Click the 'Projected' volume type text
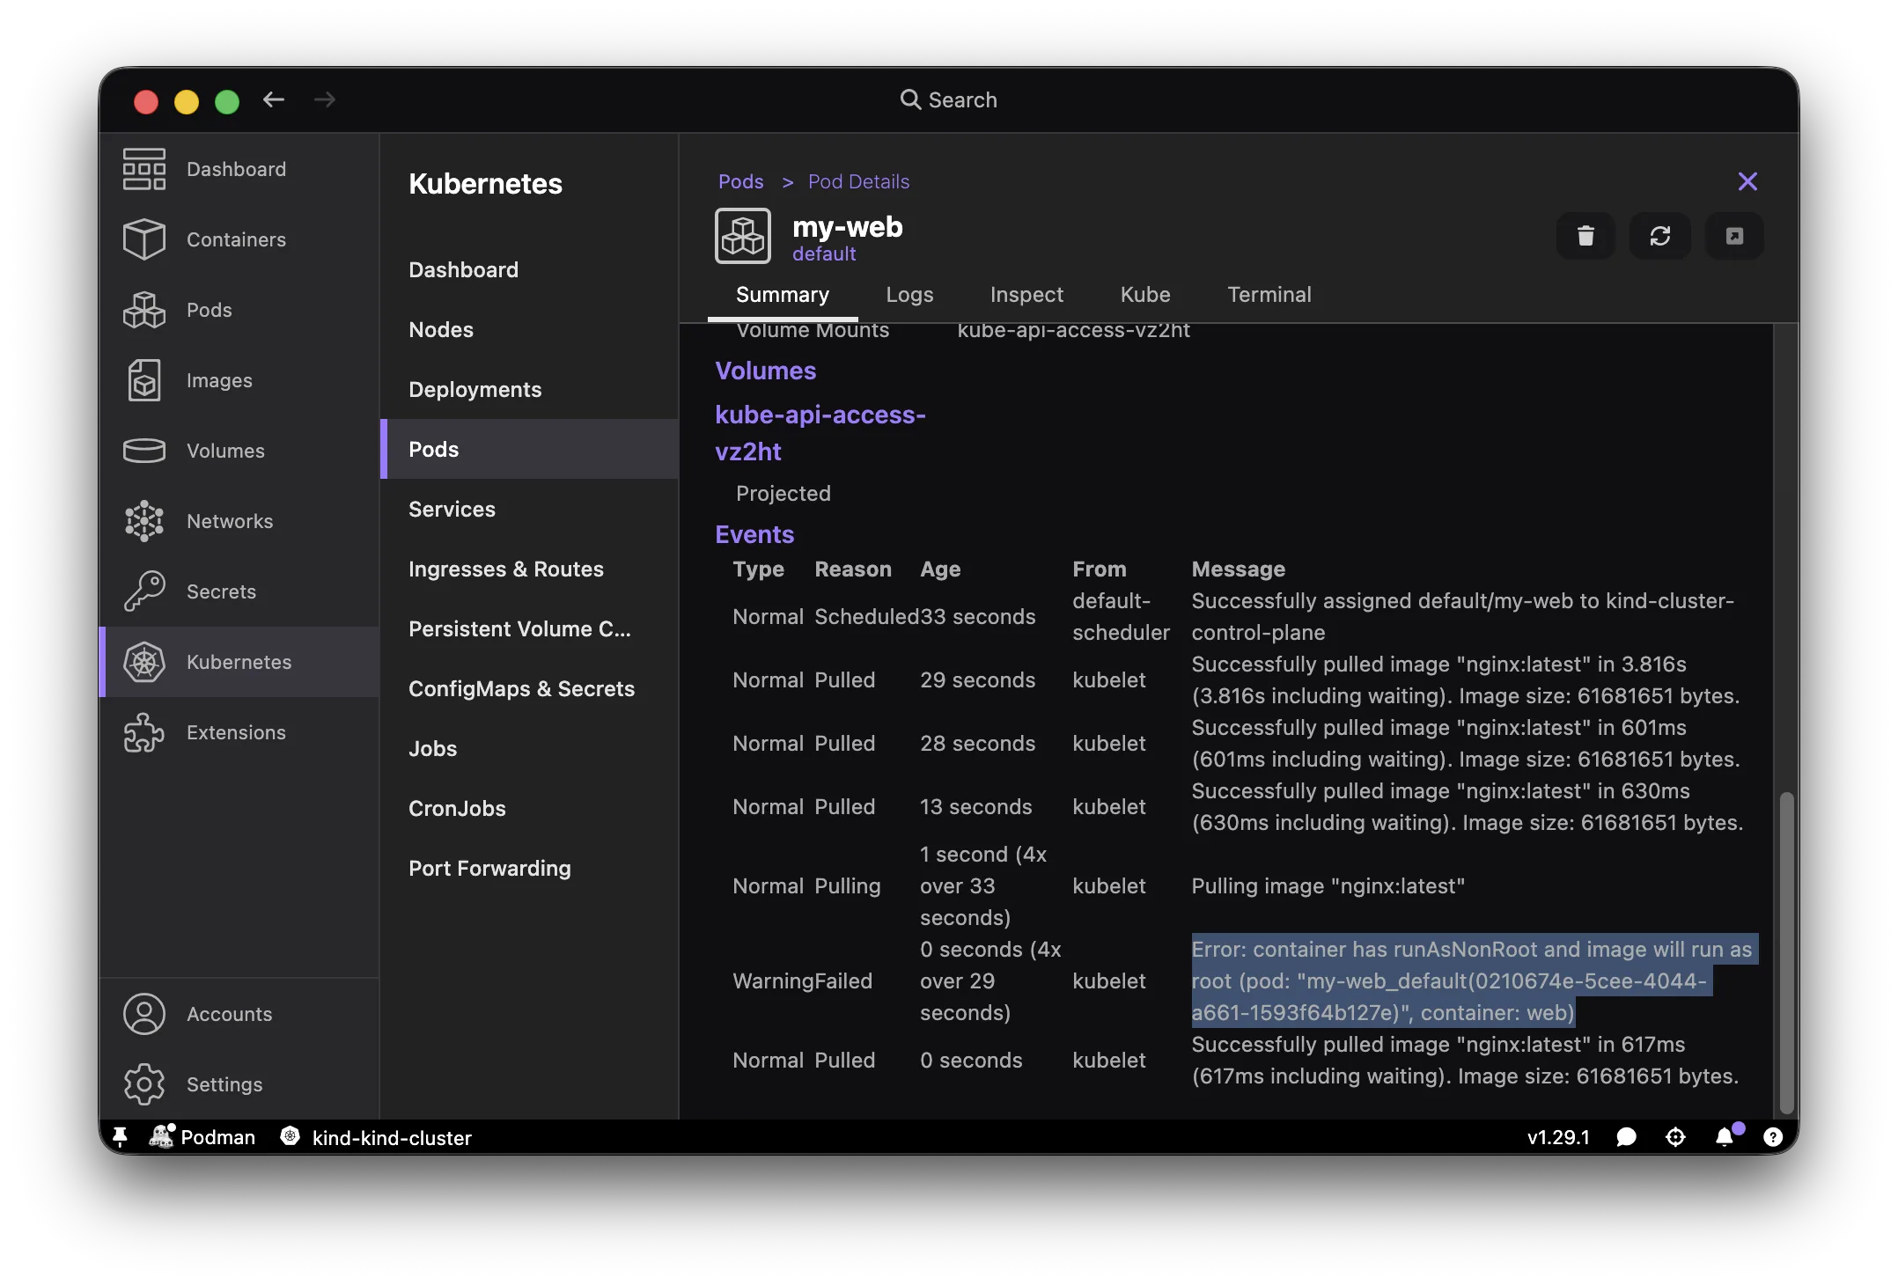Image resolution: width=1898 pixels, height=1285 pixels. click(x=783, y=494)
